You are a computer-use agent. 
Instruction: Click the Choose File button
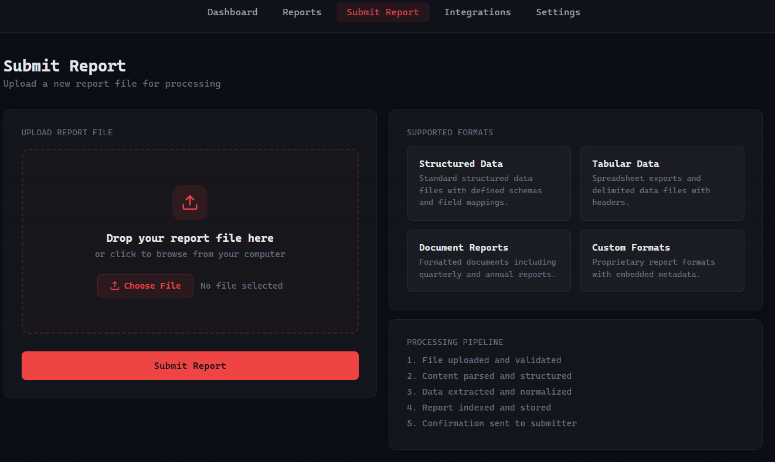[145, 286]
